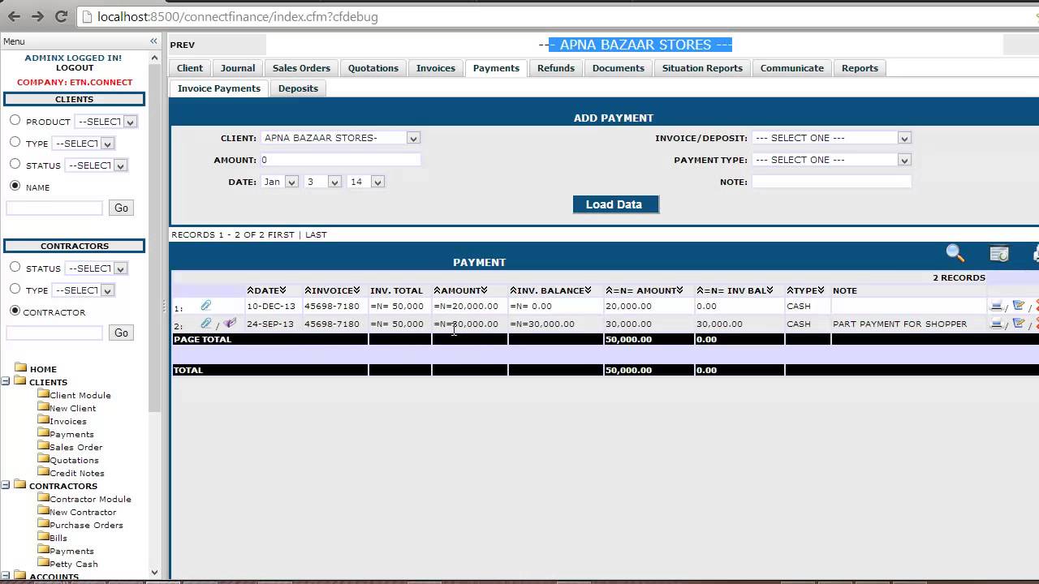Select the CONTRACTOR radio button
The height and width of the screenshot is (584, 1039).
15,311
